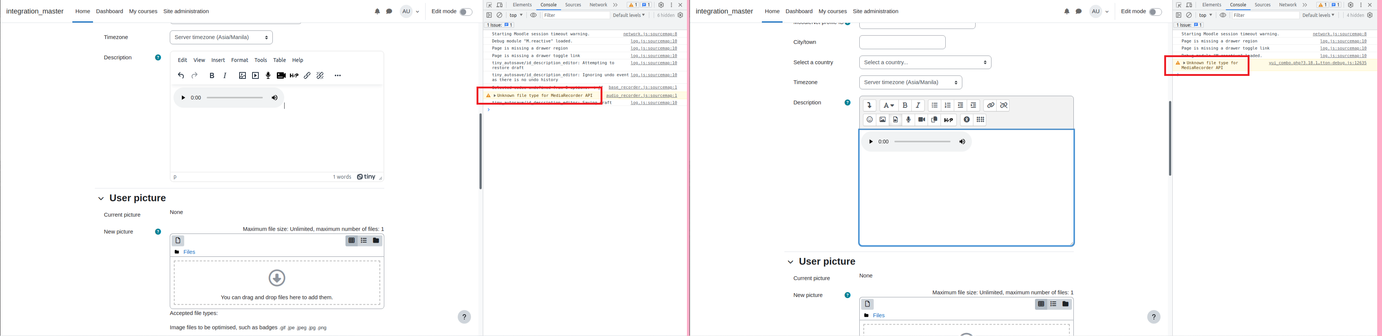The image size is (1382, 336).
Task: Open the Timezone dropdown in the right window
Action: 910,83
